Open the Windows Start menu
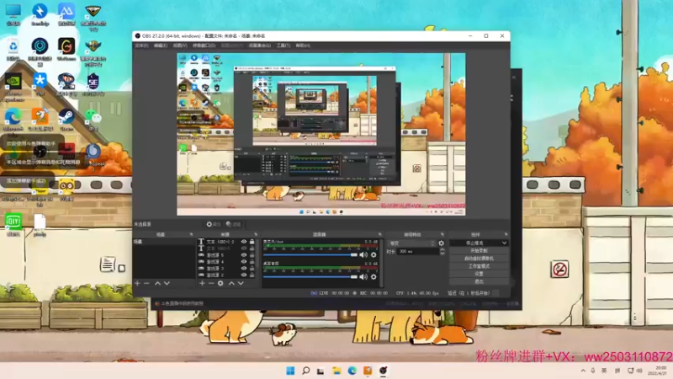 point(290,371)
